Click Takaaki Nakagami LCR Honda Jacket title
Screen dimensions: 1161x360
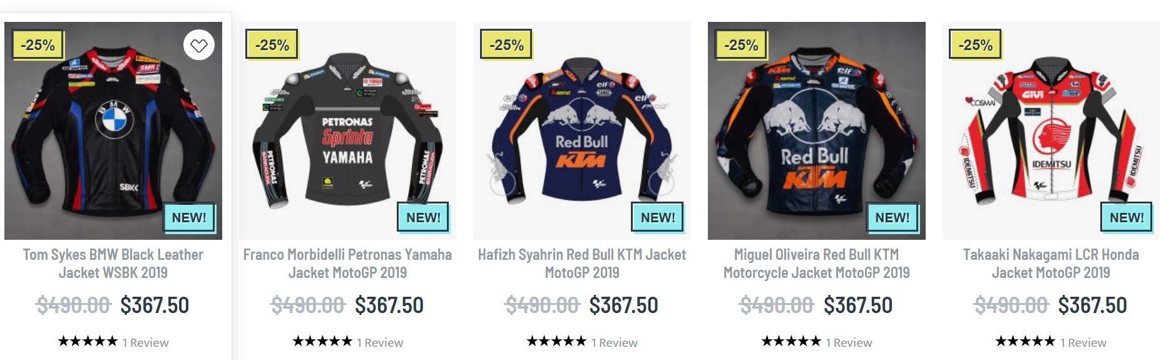coord(1051,264)
